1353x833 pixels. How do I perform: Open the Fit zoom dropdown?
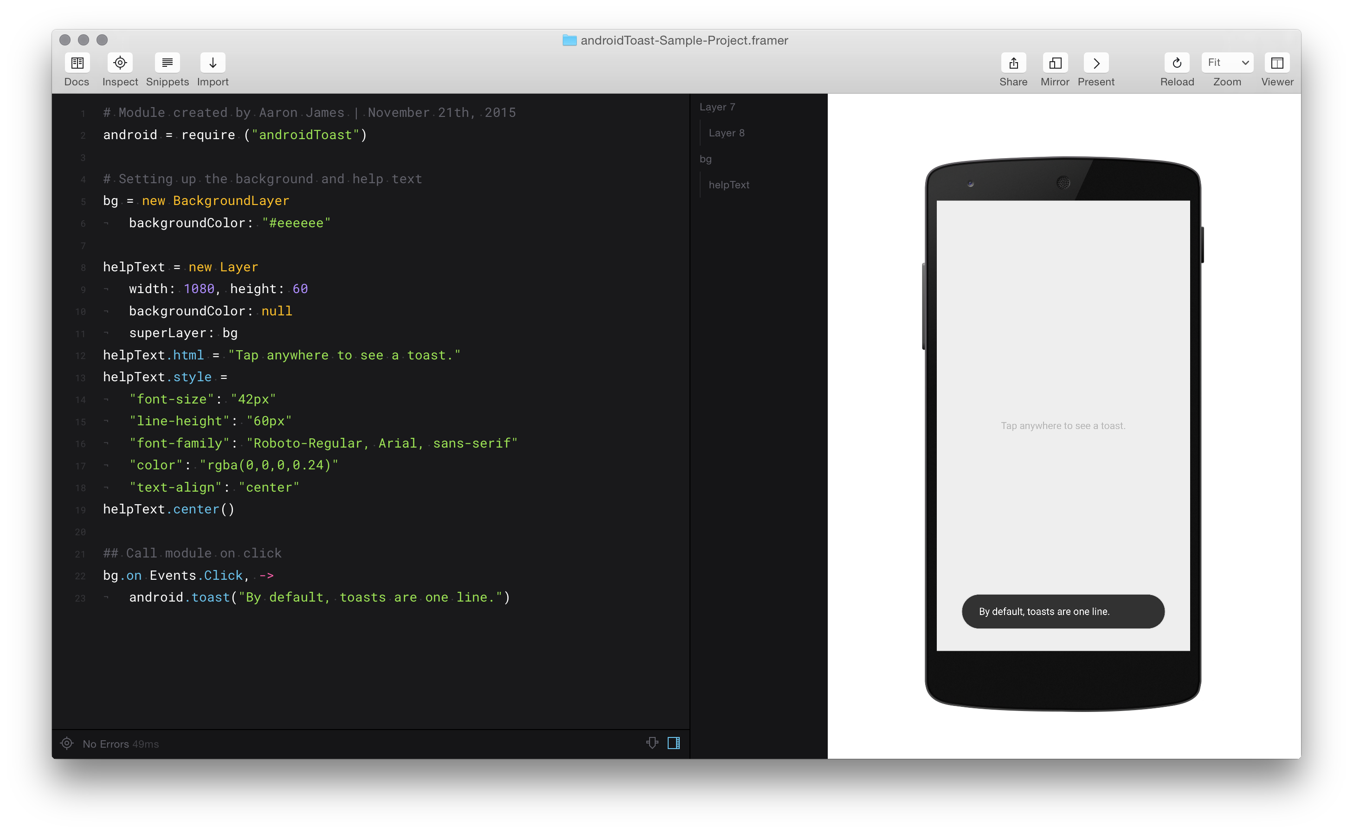[1227, 63]
